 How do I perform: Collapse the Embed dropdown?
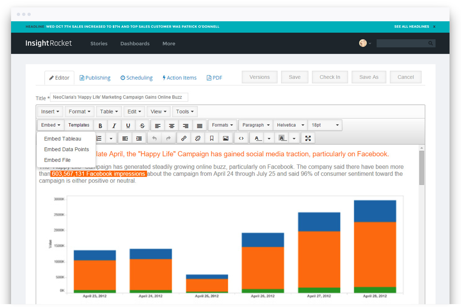coord(50,125)
